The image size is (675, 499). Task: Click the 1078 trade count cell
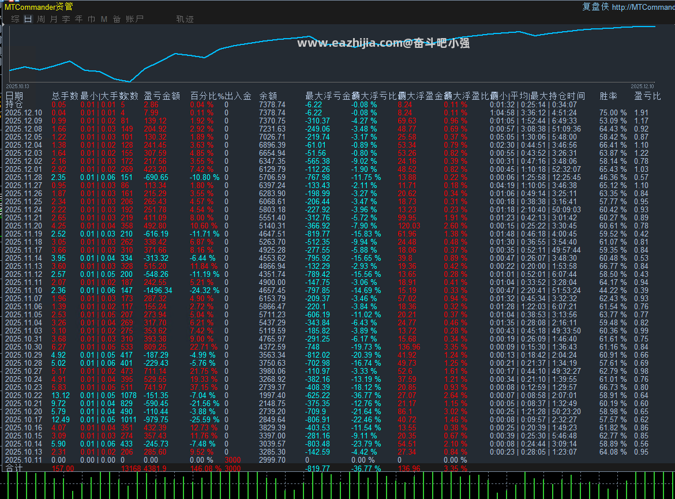(129, 395)
